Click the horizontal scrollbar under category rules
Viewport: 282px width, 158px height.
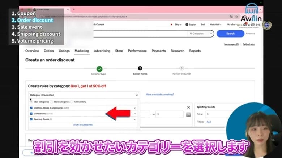point(181,127)
